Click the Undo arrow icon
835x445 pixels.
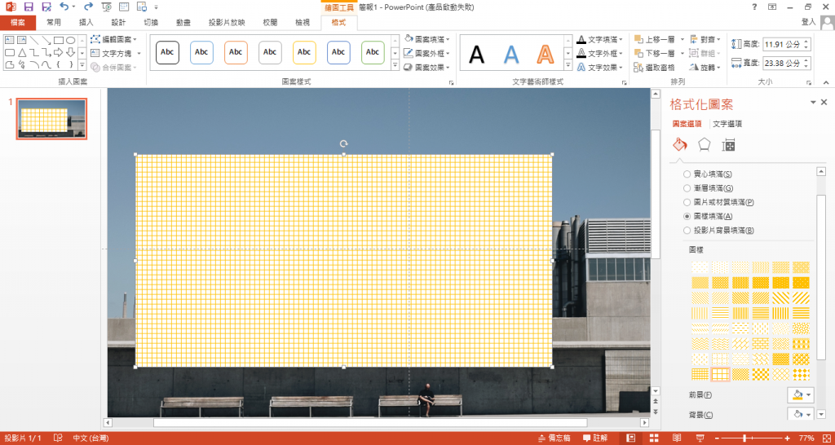[64, 7]
